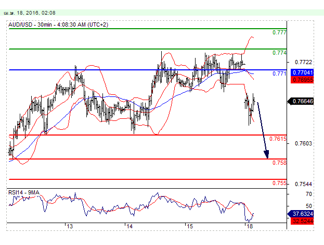The height and width of the screenshot is (245, 324).
Task: Click the RSI MA value tag 32.5244
Action: 302,221
